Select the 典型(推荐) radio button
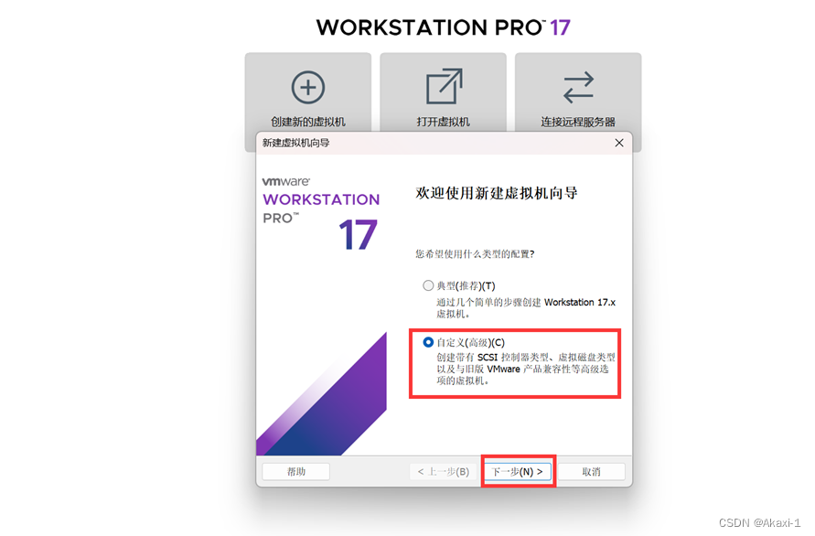 (x=428, y=285)
